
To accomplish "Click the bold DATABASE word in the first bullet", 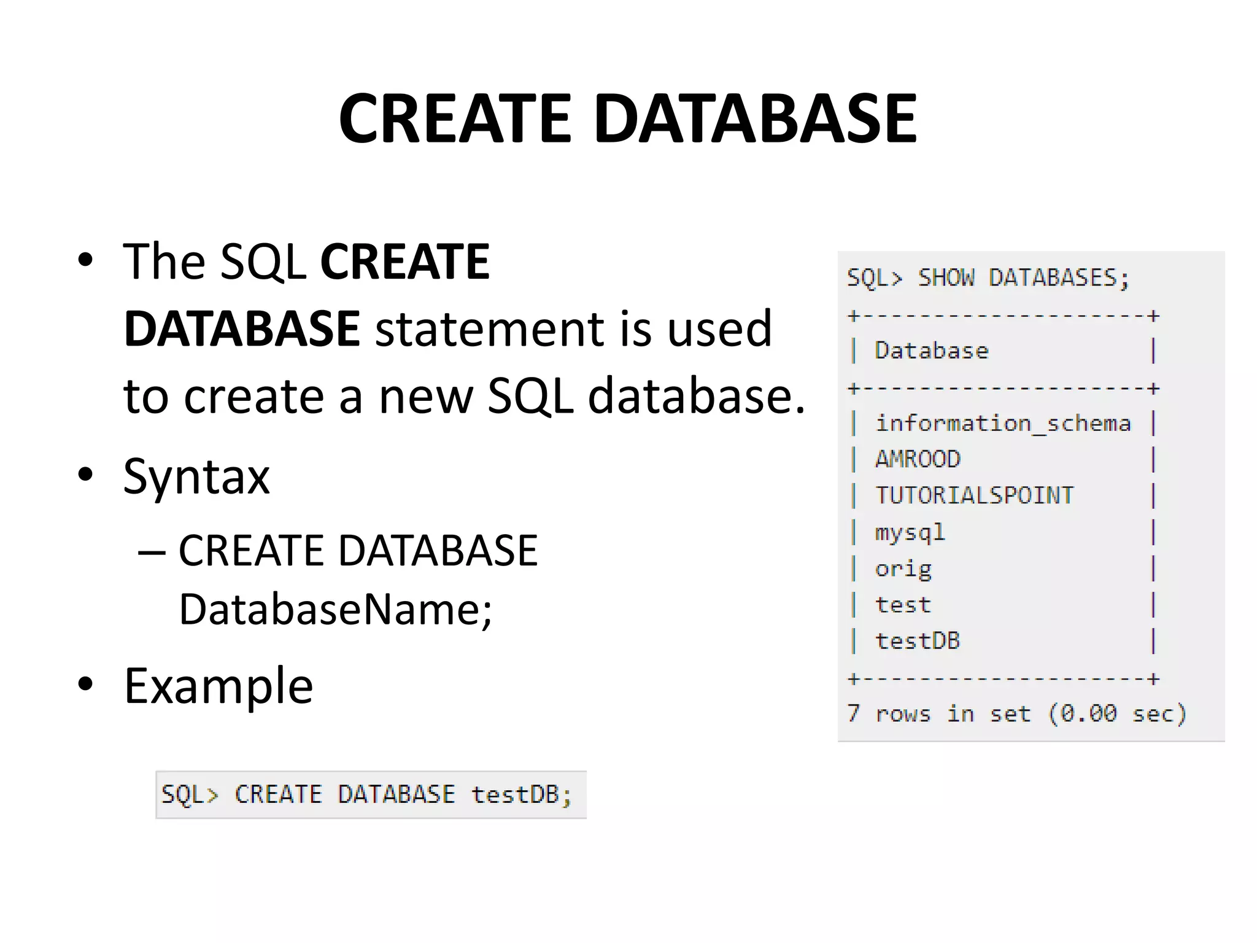I will pyautogui.click(x=241, y=328).
